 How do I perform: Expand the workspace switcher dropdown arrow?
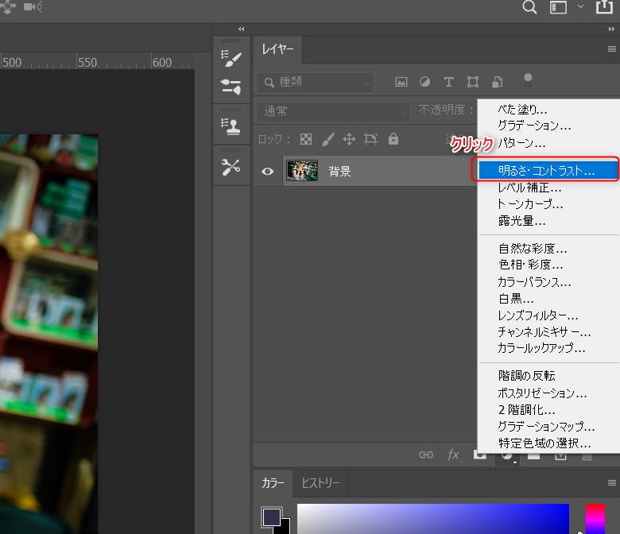tap(580, 7)
